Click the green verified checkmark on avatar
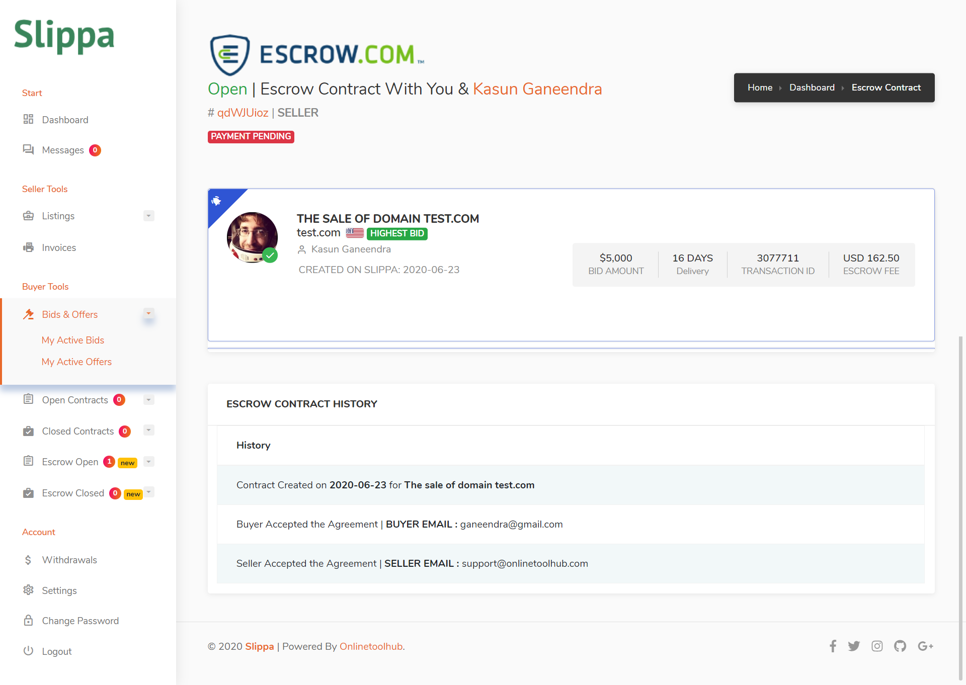This screenshot has width=966, height=685. (x=270, y=255)
